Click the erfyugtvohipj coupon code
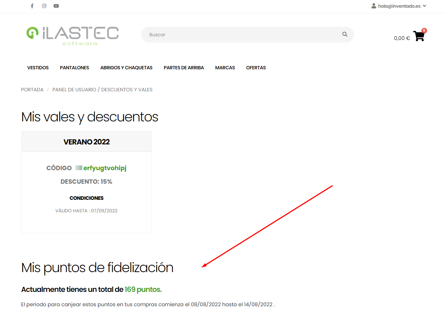 coord(105,168)
